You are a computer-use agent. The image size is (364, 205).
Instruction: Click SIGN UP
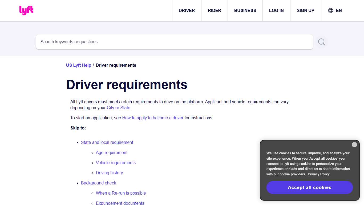pos(305,10)
